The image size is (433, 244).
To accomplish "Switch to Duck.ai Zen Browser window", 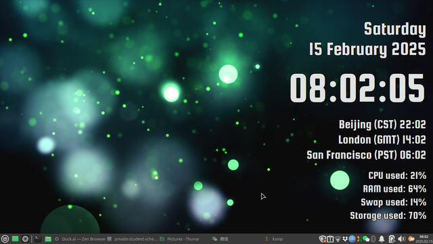I will 80,239.
